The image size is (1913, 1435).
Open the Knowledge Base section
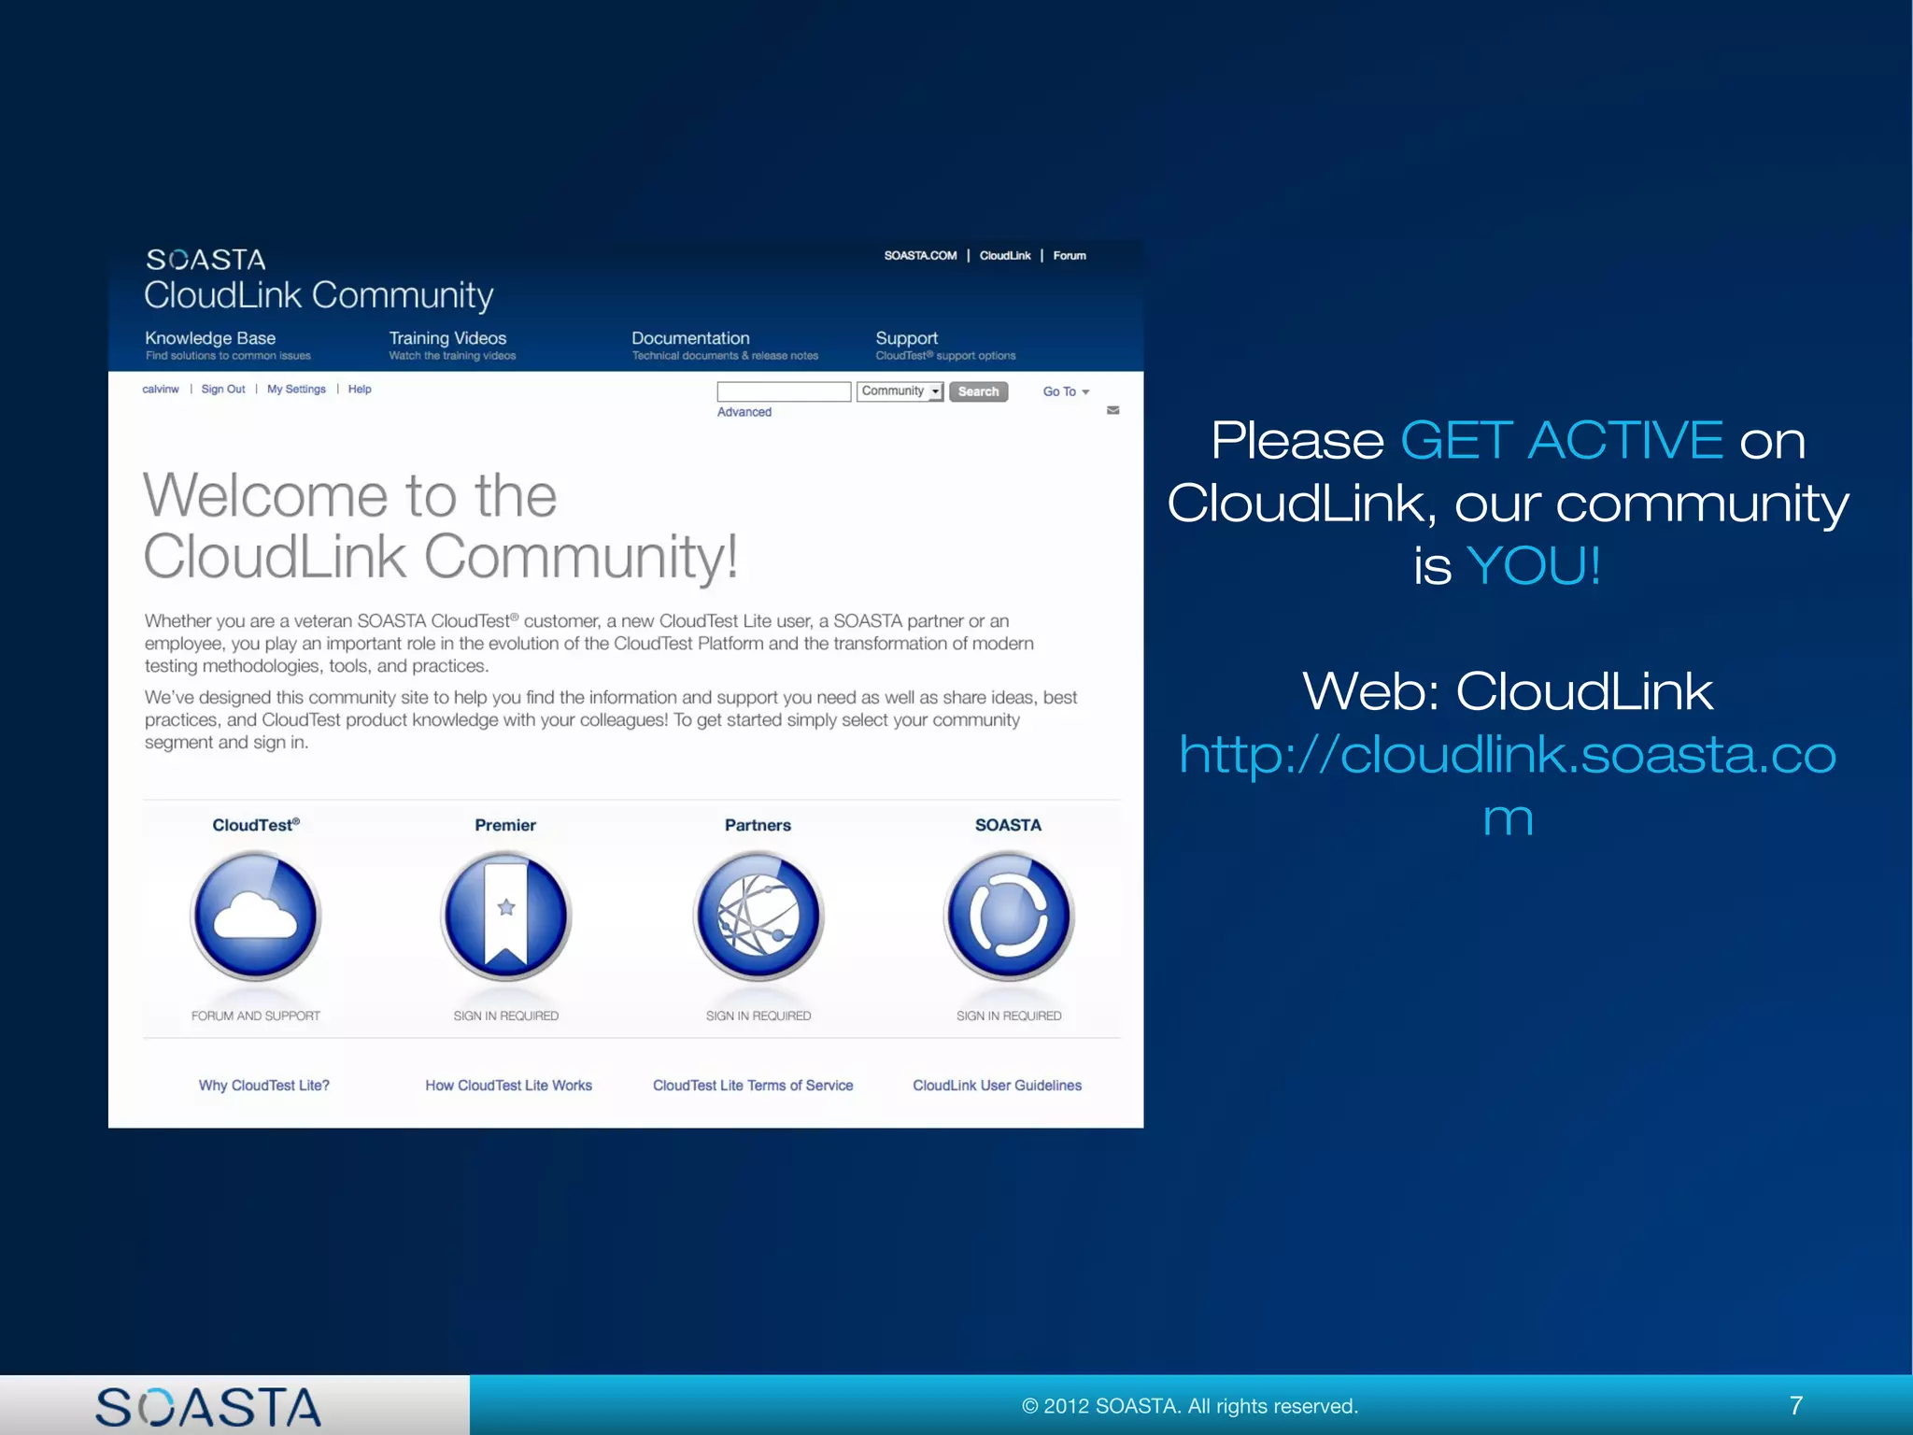(x=228, y=345)
